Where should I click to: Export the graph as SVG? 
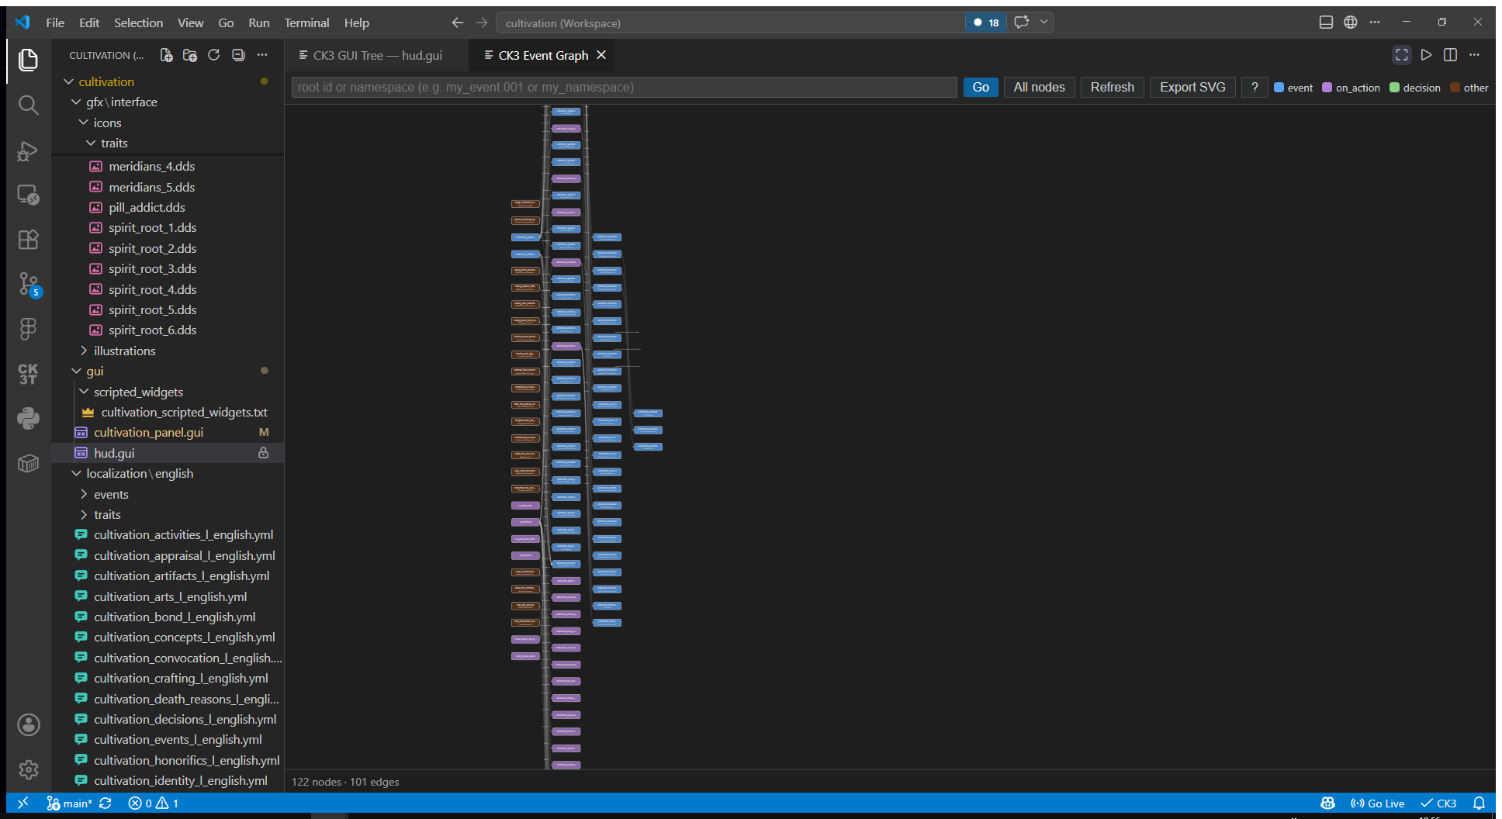coord(1192,87)
